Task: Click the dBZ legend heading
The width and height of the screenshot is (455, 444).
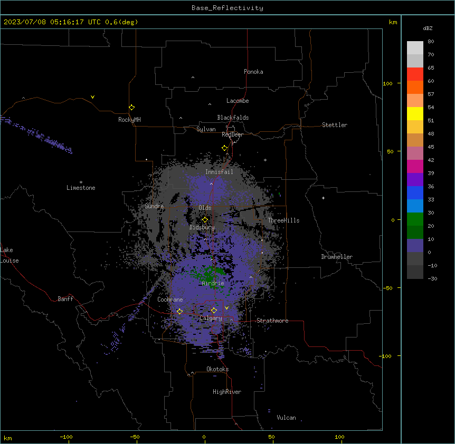Action: point(428,28)
